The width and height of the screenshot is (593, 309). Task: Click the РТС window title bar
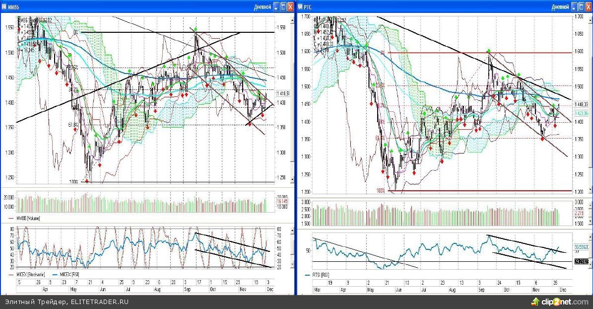point(422,6)
